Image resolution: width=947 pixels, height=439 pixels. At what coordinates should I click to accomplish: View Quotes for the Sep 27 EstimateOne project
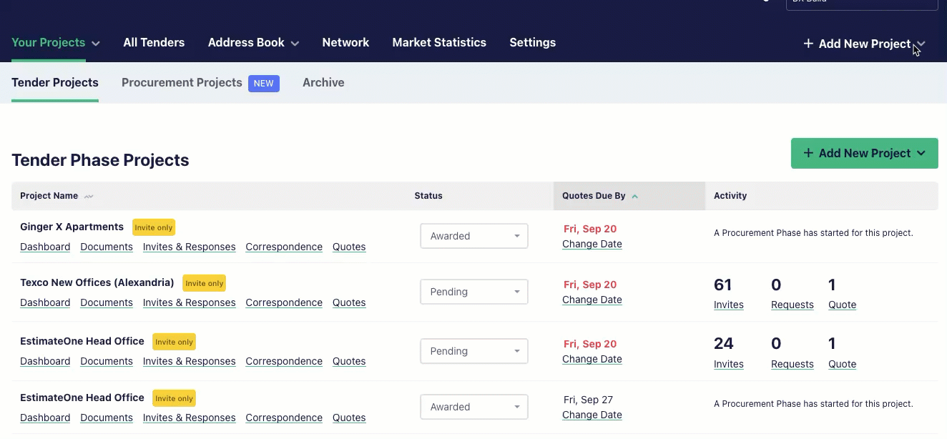[x=349, y=418]
